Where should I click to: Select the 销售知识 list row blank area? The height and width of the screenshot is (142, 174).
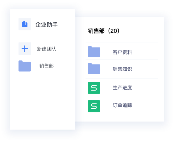click(145, 69)
